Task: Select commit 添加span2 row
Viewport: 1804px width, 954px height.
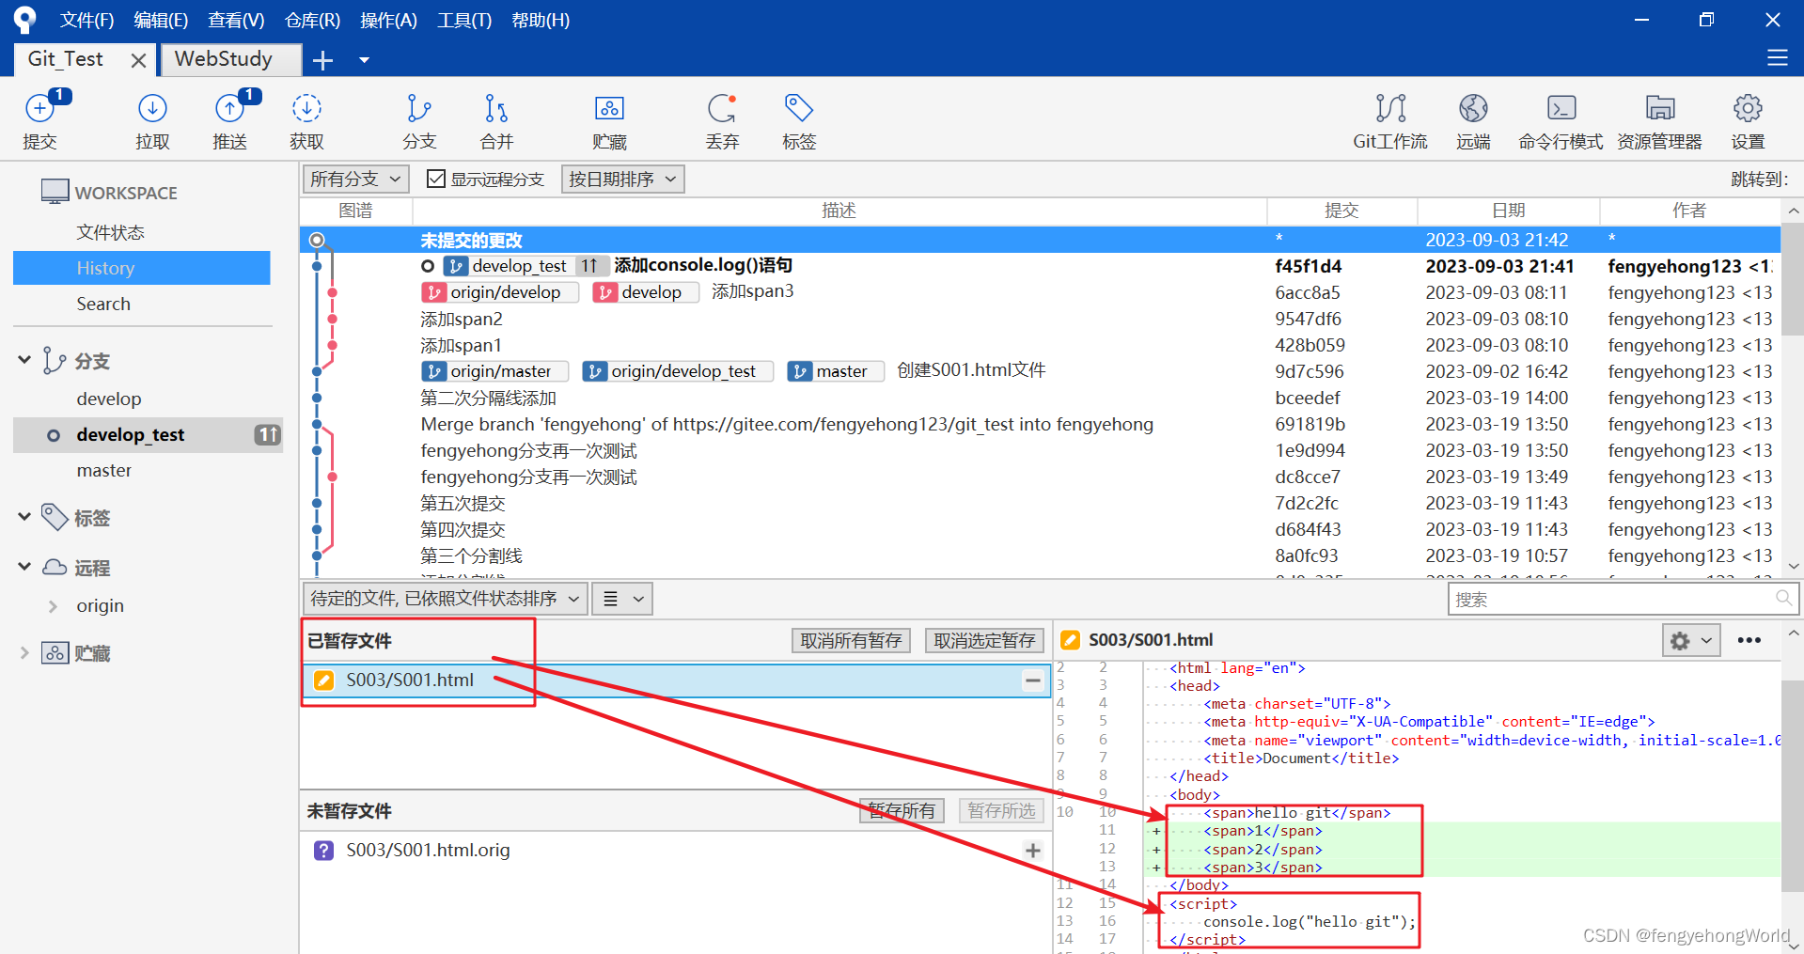Action: (x=1040, y=319)
